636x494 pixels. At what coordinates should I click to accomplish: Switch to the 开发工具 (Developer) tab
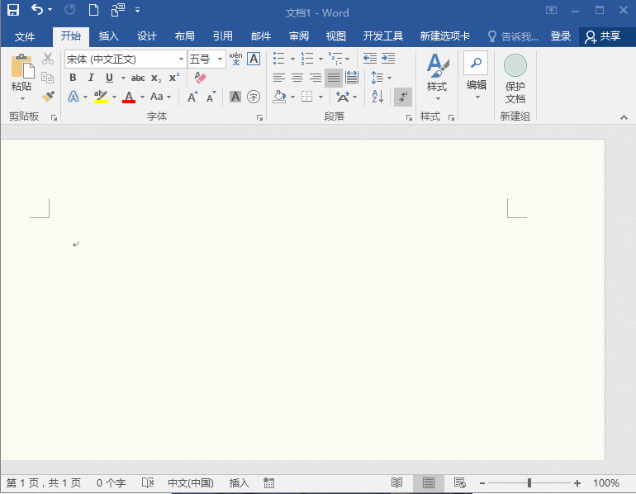[383, 36]
